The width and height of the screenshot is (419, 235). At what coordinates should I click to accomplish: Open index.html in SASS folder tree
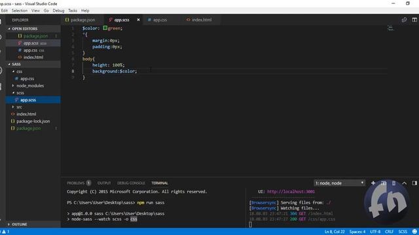click(x=26, y=114)
